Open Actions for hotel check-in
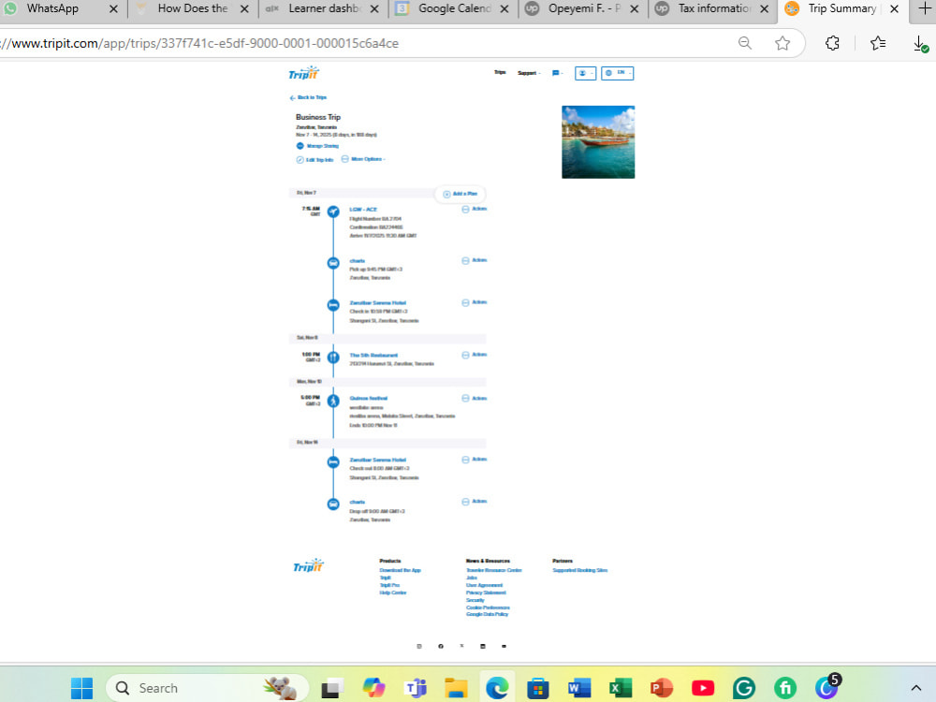This screenshot has height=702, width=936. [x=475, y=302]
